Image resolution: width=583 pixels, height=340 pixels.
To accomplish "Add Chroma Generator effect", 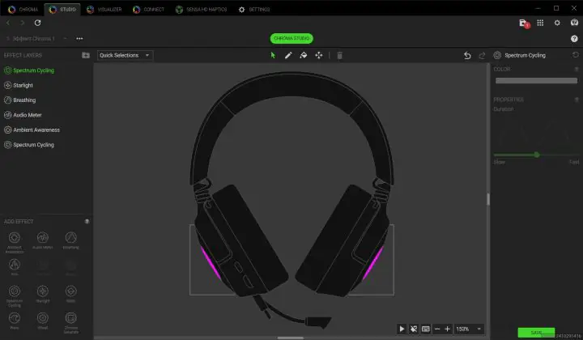I will point(71,322).
